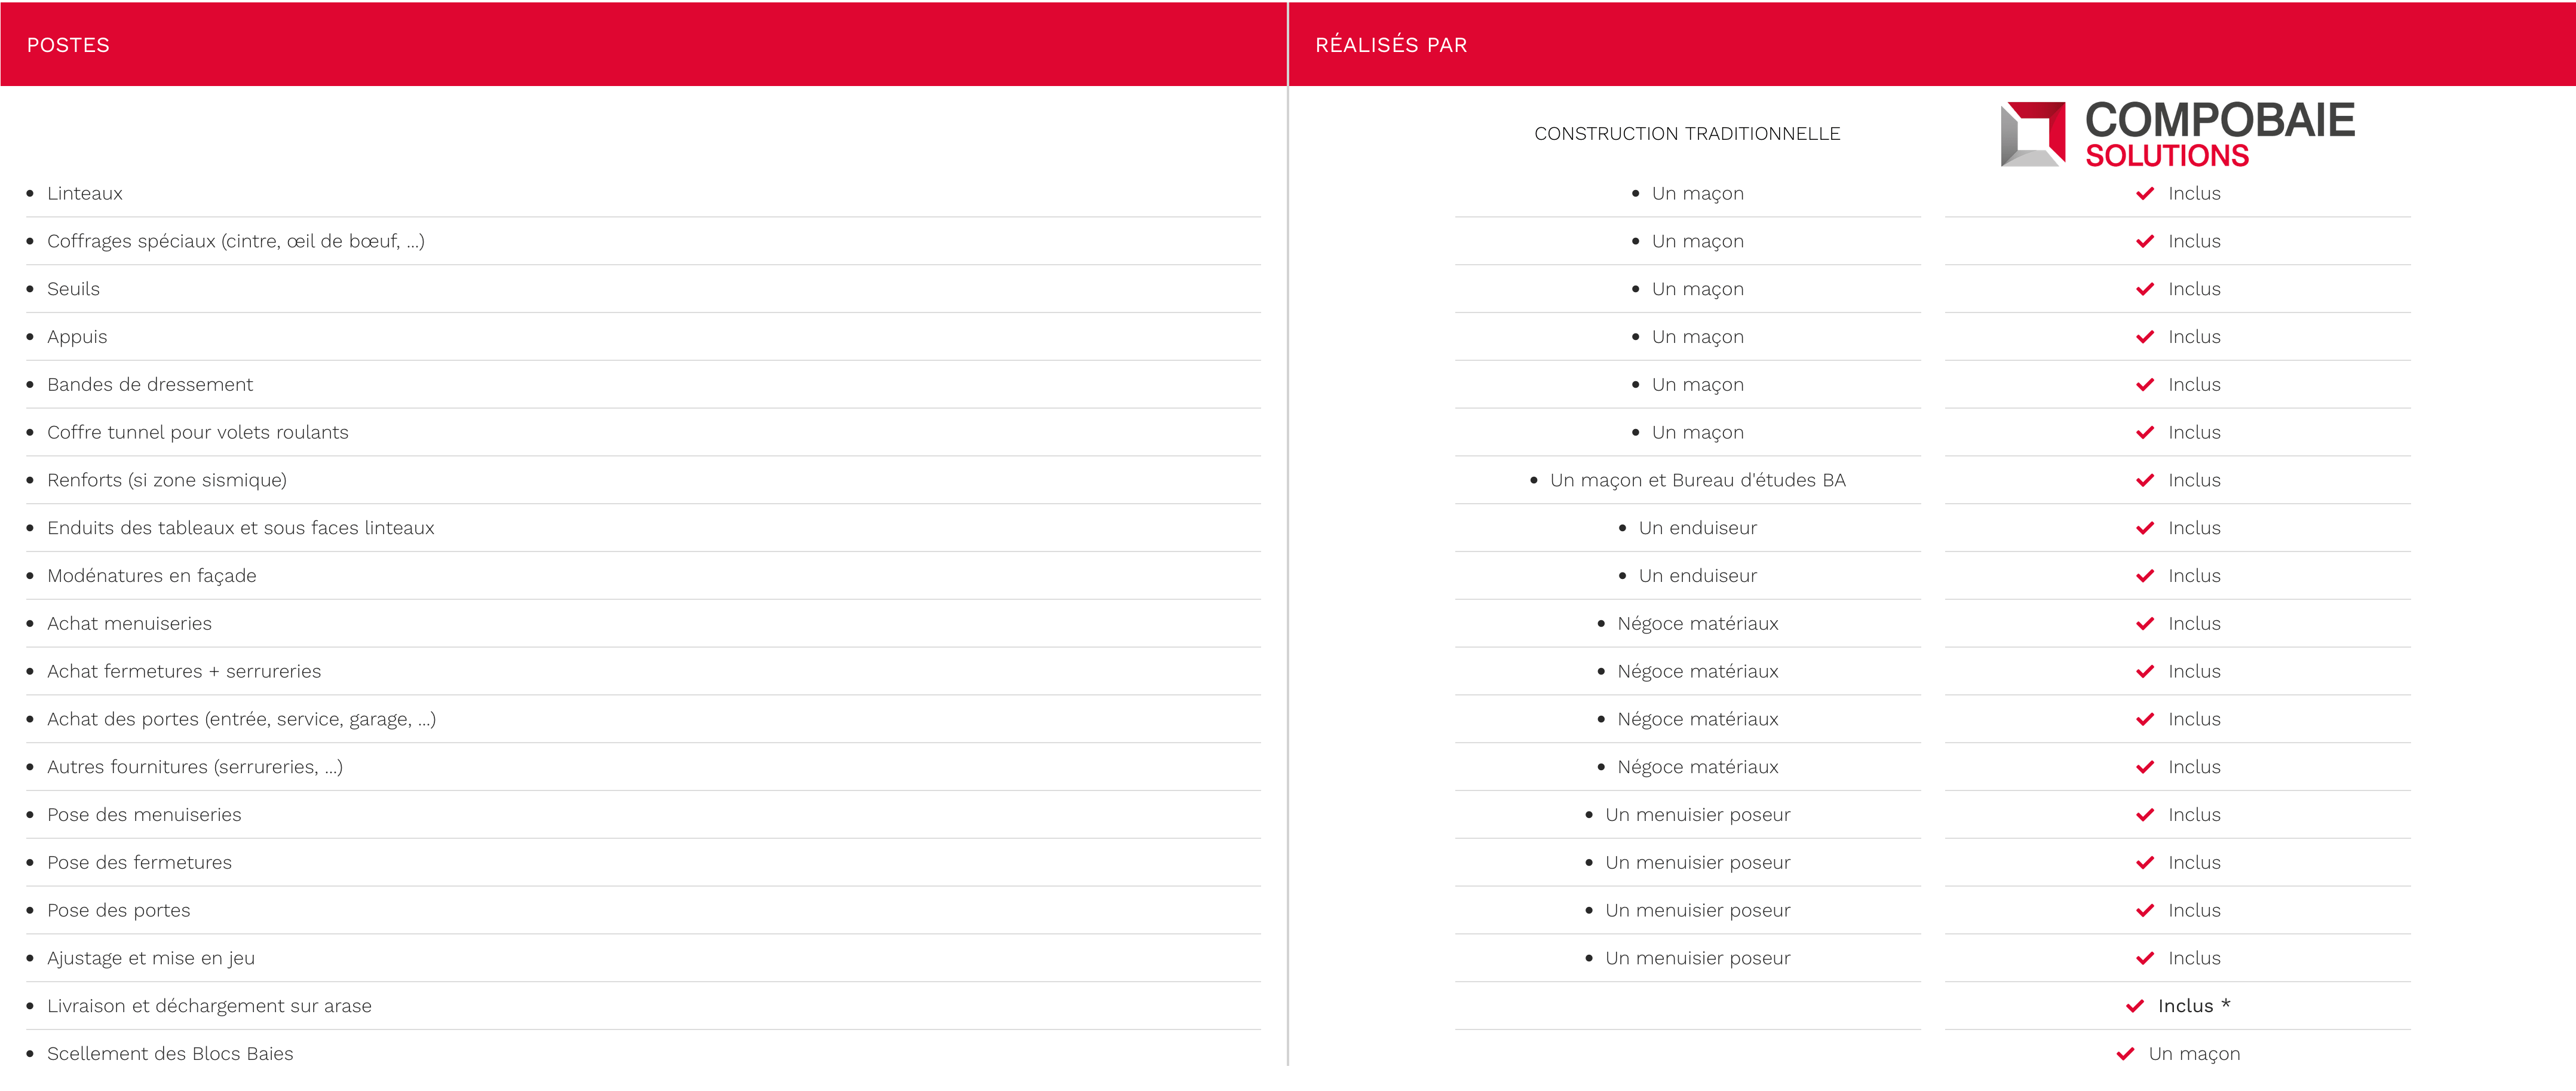Click Un maçon in the Coffre tunnel row
The width and height of the screenshot is (2576, 1091).
pyautogui.click(x=1698, y=434)
